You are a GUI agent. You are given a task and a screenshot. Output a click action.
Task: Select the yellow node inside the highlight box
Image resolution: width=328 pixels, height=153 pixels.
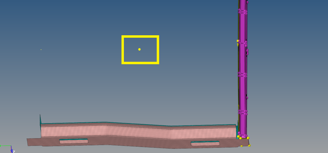[x=139, y=49]
